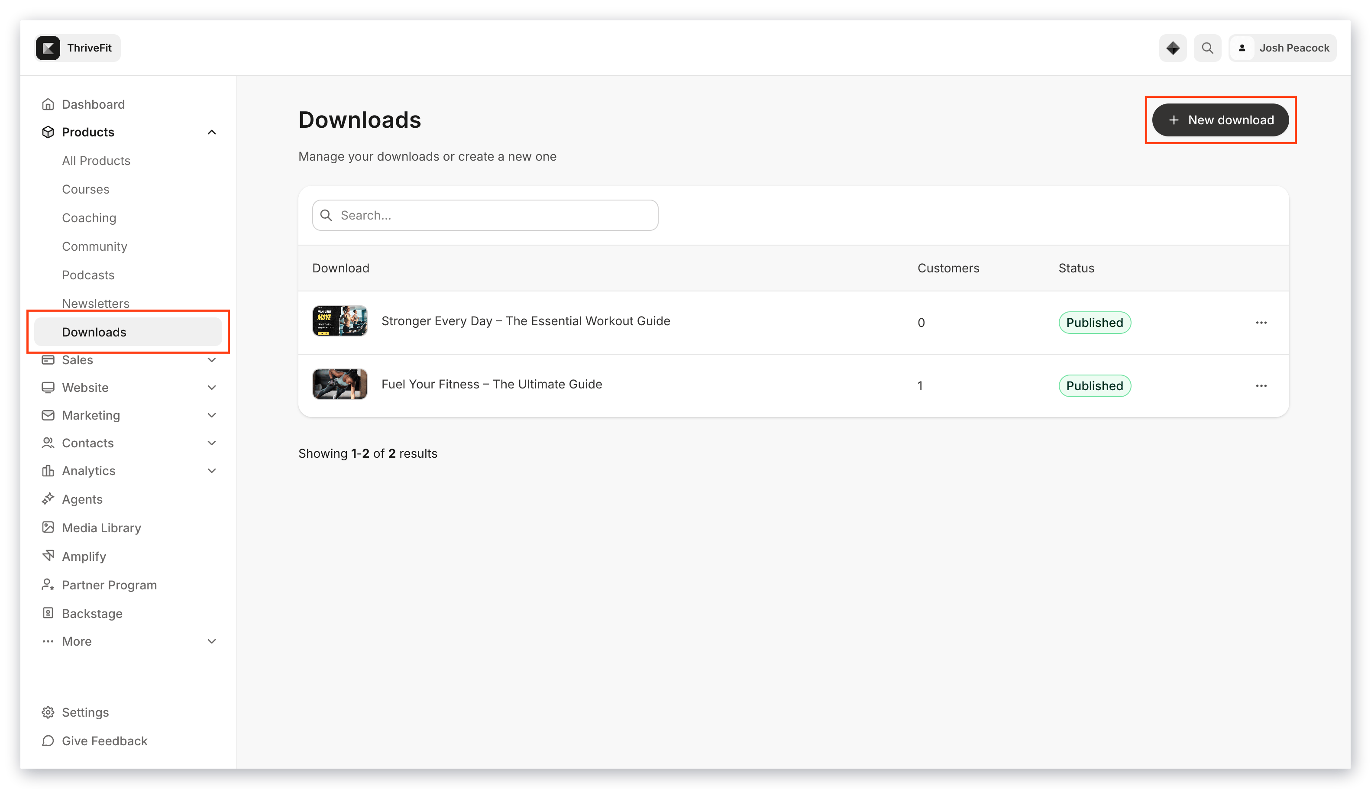
Task: Click the Download column header
Action: pos(341,268)
